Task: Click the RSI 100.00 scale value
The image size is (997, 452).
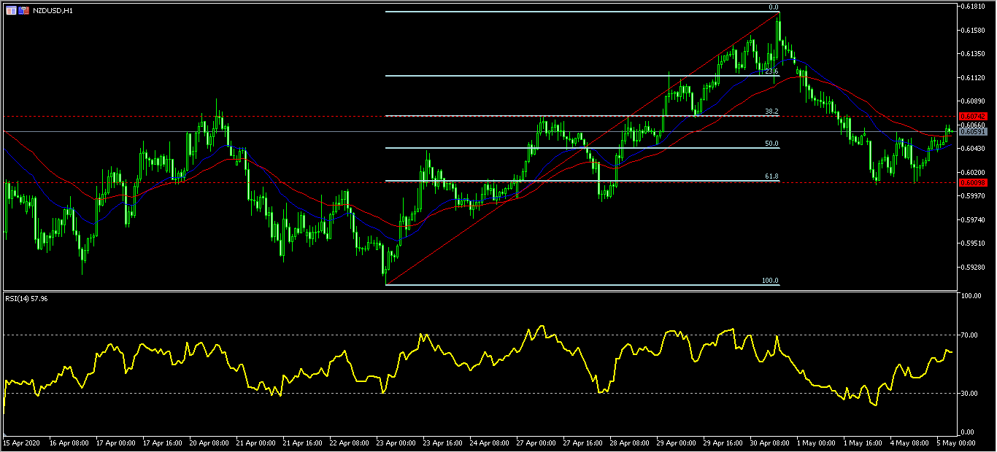Action: 971,297
